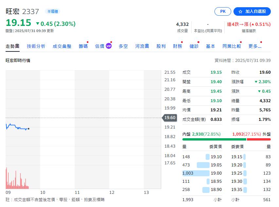Screen dimensions: 279x207
Task: Click bid volume 1,003
Action: coord(188,173)
